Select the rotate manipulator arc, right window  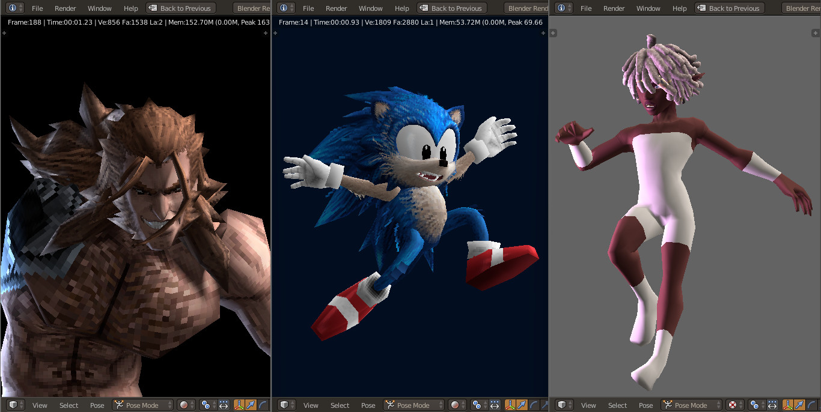tap(812, 405)
